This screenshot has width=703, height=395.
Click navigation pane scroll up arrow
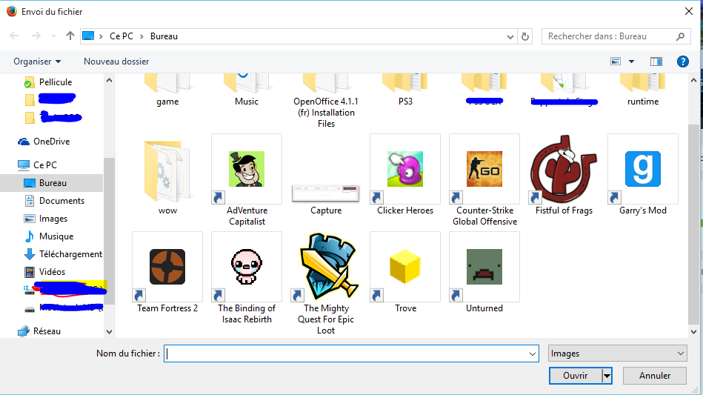[x=109, y=80]
